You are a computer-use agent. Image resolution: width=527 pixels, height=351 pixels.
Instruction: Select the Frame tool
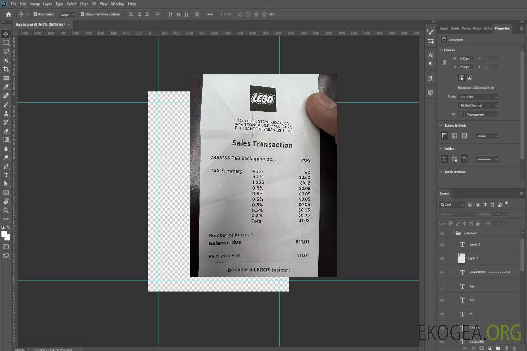click(6, 78)
